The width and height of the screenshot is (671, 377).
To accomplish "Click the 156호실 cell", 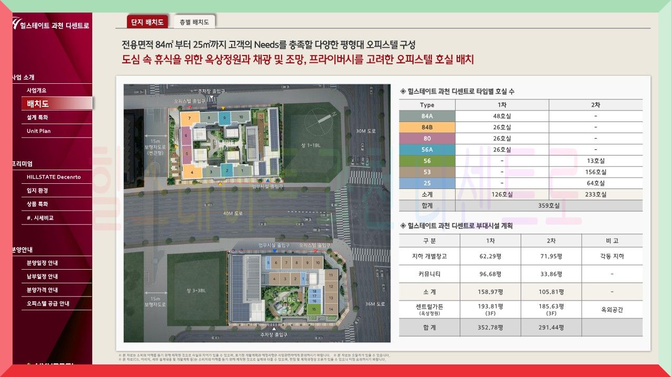I will 596,172.
